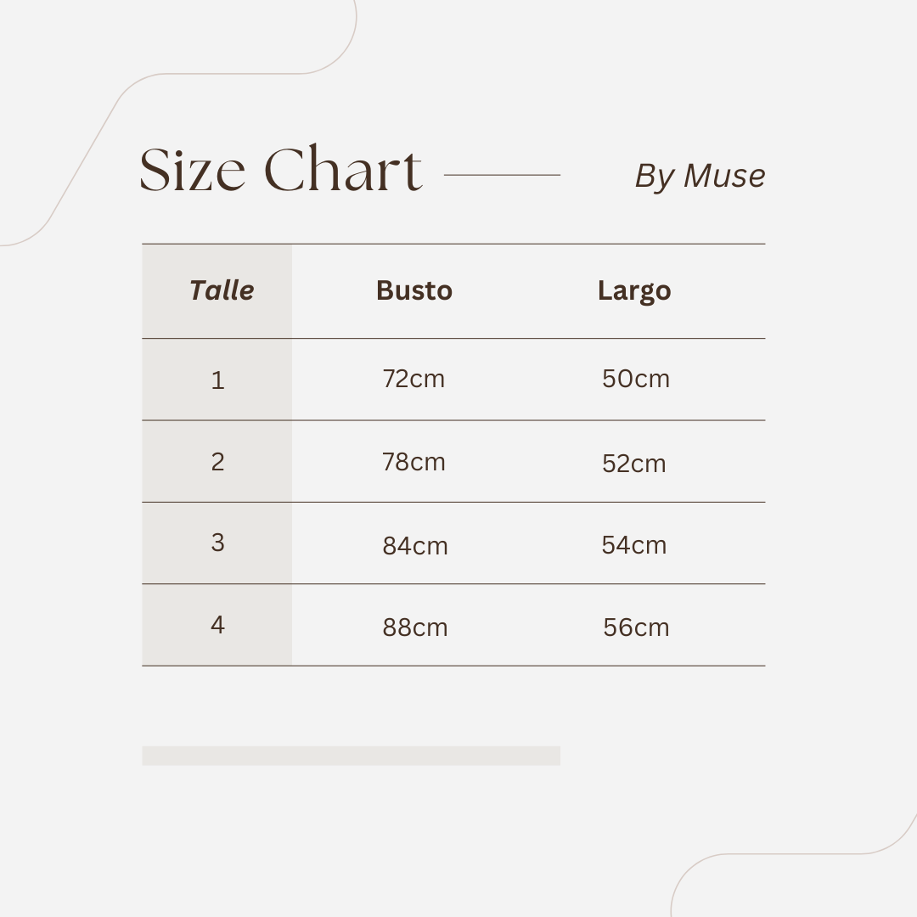Click the 72cm bust value

point(413,379)
